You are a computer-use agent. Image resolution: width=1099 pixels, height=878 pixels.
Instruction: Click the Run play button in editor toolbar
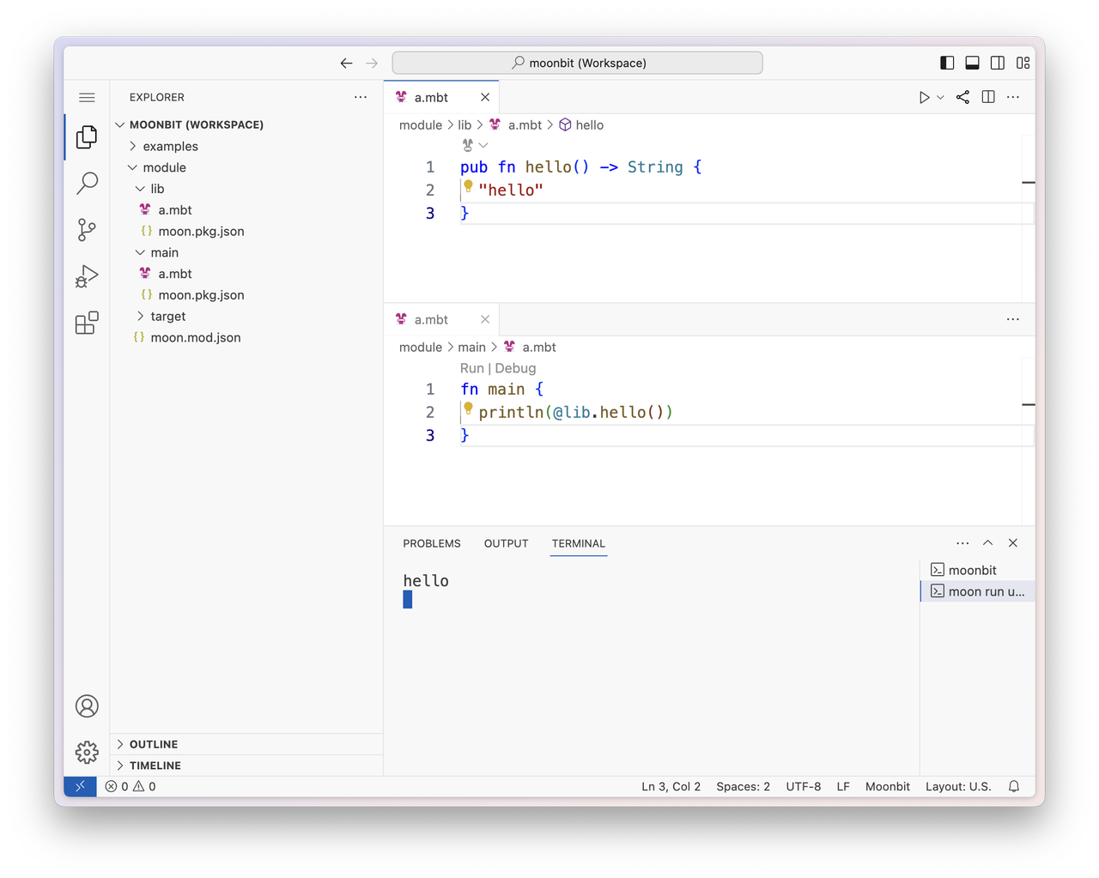(924, 98)
